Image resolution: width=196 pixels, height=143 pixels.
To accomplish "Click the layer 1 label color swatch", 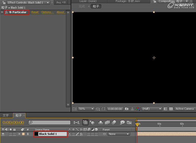I will coord(23,134).
